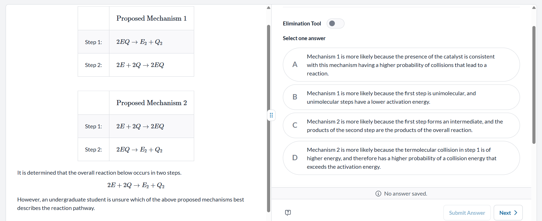Click the chevron on the Next button
Screen dimensions: 542x221
516,213
